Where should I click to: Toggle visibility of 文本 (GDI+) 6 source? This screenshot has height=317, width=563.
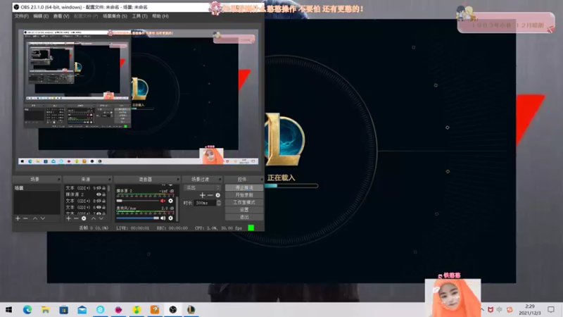(99, 207)
